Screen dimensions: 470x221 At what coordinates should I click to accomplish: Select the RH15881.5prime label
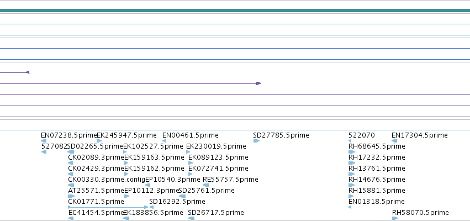[x=377, y=191]
